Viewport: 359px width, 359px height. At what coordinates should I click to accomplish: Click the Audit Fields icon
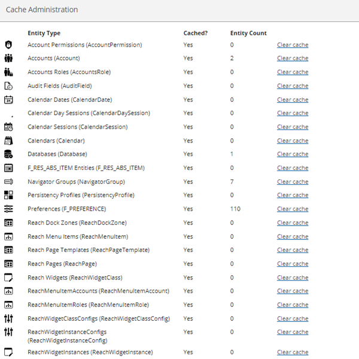click(x=8, y=86)
